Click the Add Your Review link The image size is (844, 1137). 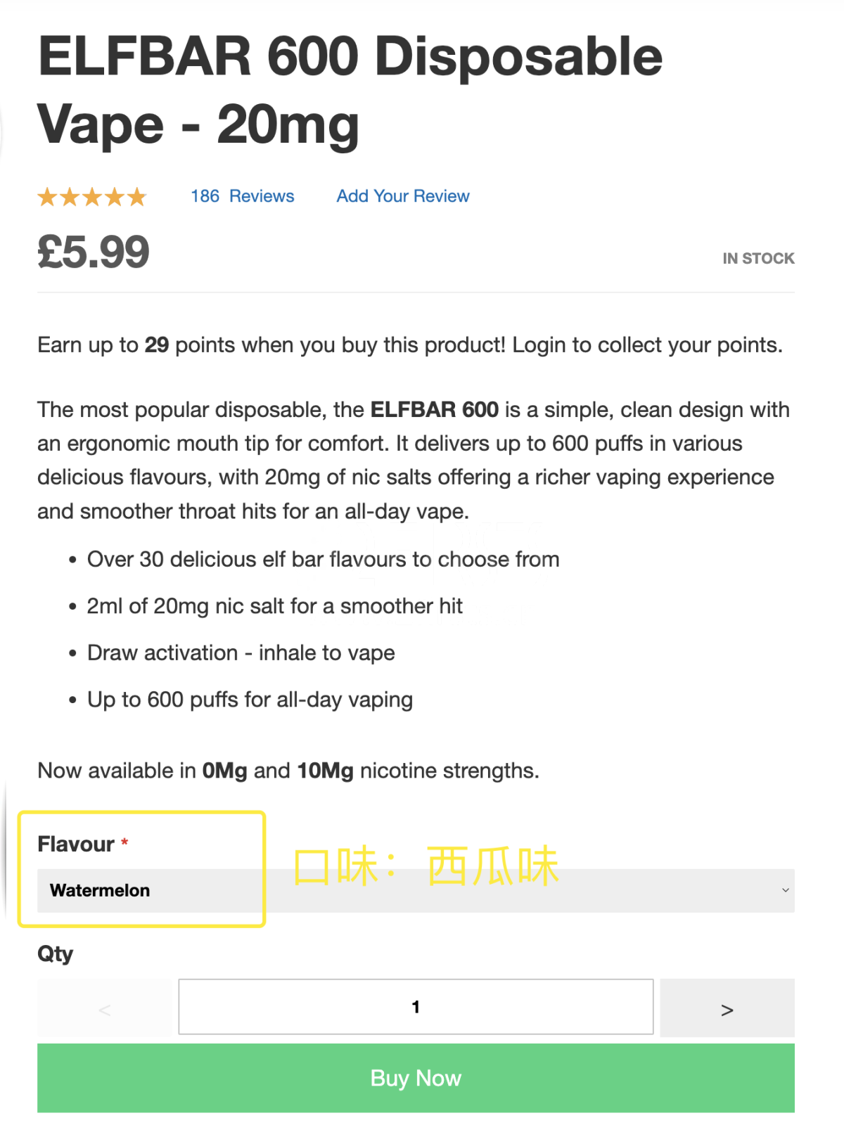pyautogui.click(x=402, y=196)
